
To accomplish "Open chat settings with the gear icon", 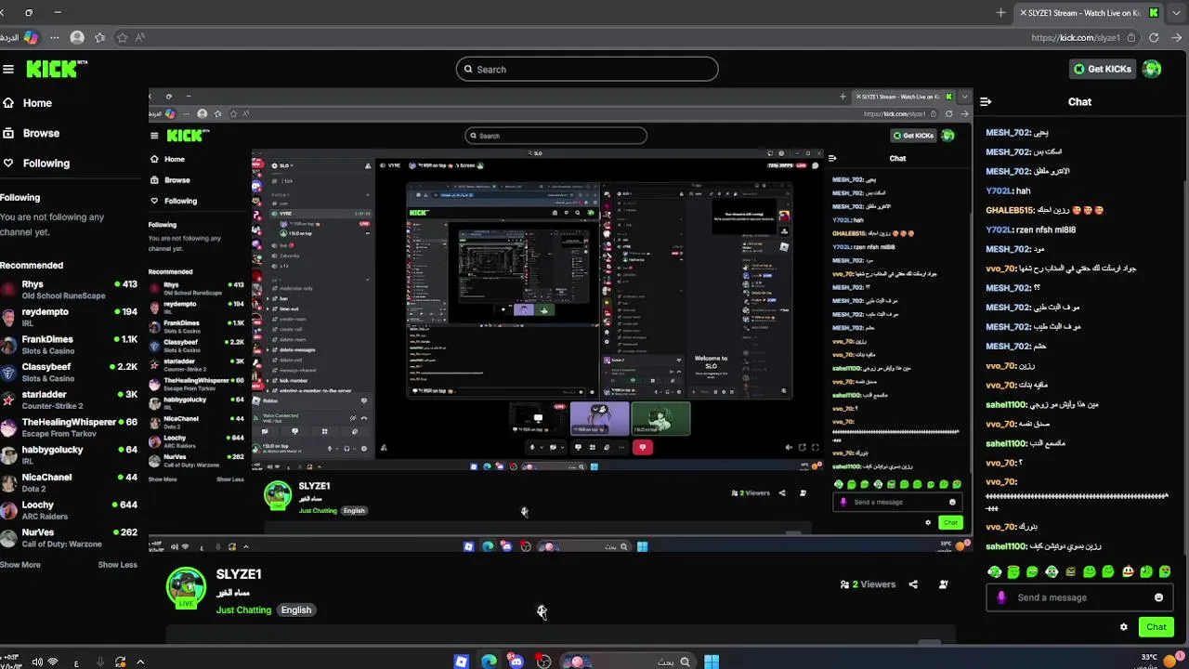I will pos(1123,627).
